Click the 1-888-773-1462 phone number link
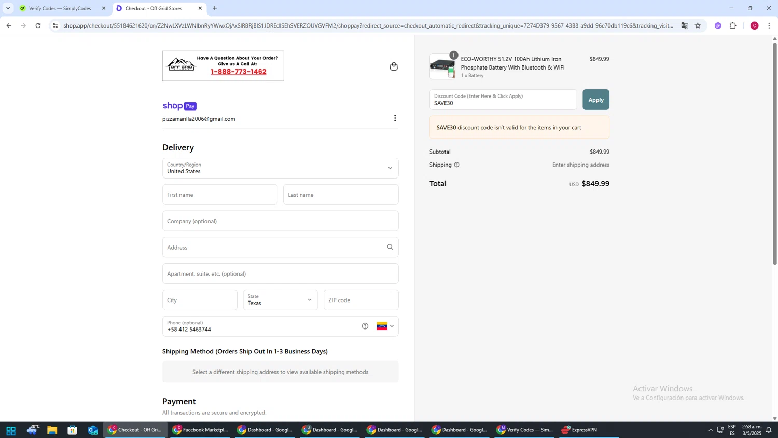 click(239, 72)
